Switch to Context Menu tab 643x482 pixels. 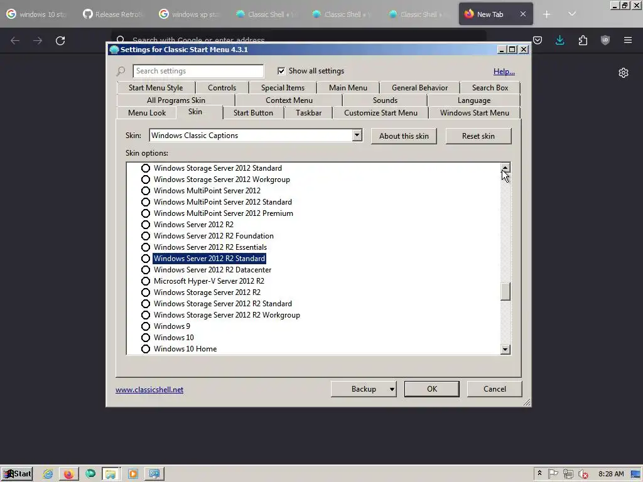(x=289, y=100)
